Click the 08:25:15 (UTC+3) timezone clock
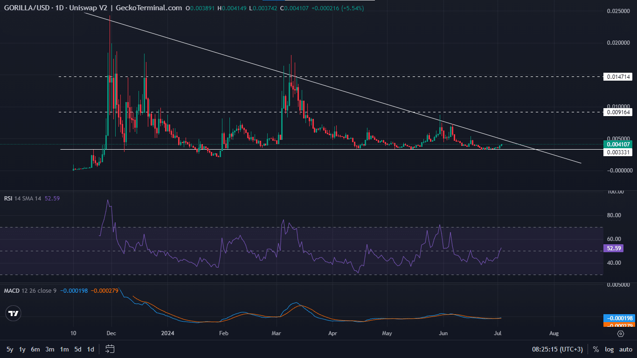 [x=558, y=349]
